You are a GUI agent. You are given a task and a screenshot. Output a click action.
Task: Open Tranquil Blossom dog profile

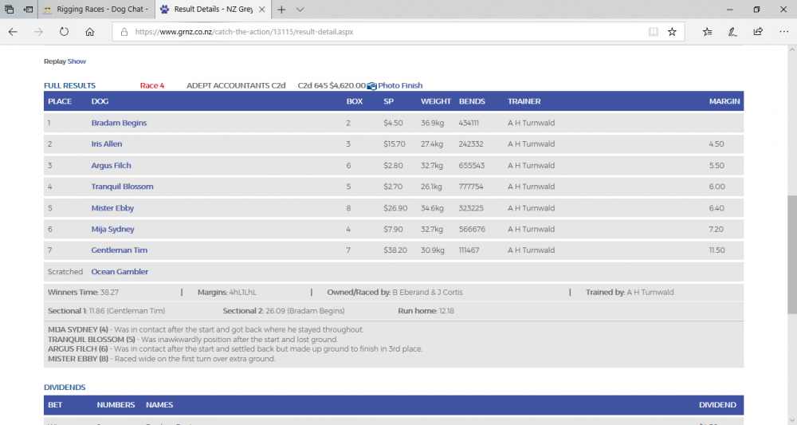[x=122, y=187]
